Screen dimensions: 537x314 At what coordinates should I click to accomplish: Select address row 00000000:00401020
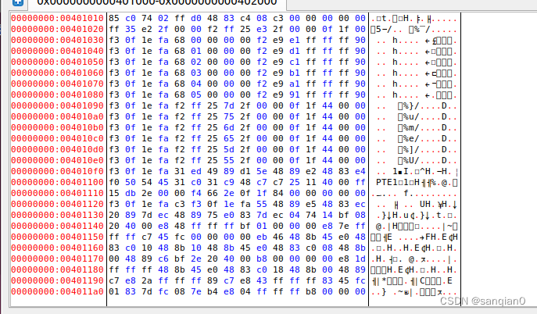coord(57,29)
